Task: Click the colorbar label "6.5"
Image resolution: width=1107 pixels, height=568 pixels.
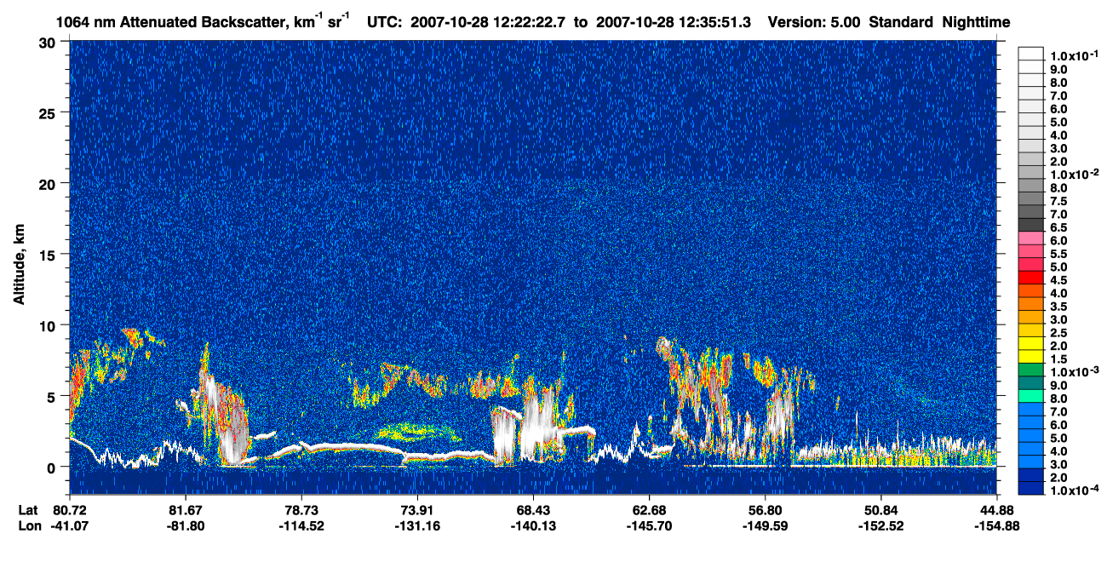Action: click(x=1058, y=227)
